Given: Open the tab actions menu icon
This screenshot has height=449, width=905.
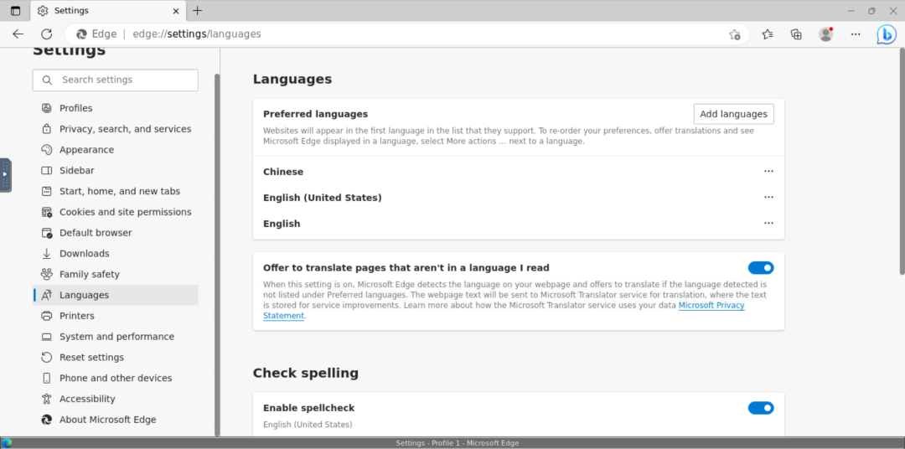Looking at the screenshot, I should [x=16, y=11].
